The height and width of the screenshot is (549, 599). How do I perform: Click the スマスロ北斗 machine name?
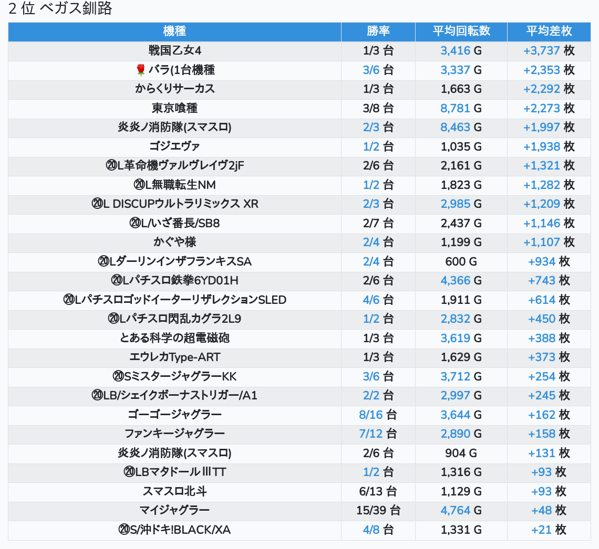(x=174, y=491)
